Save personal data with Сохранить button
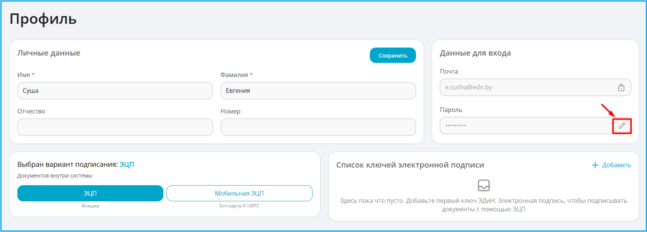 coord(393,55)
